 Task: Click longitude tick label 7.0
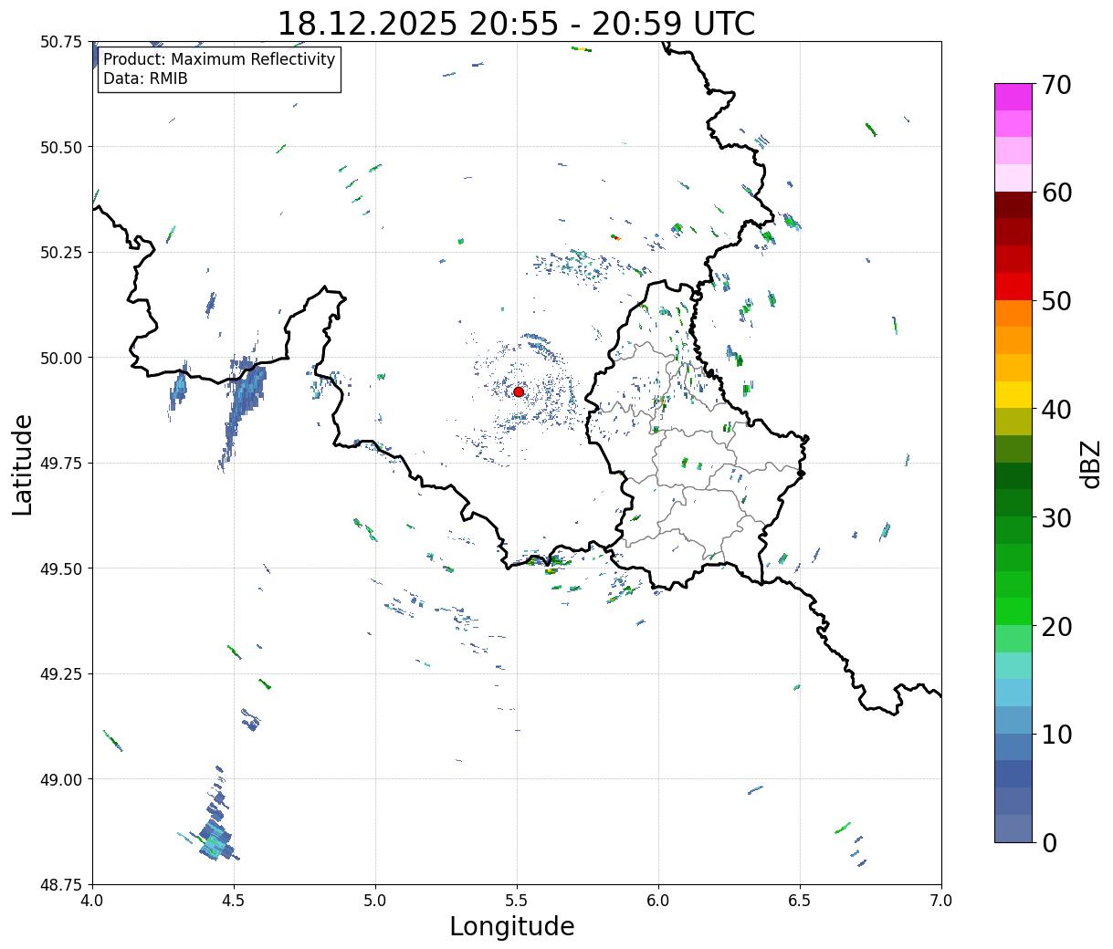[x=941, y=901]
